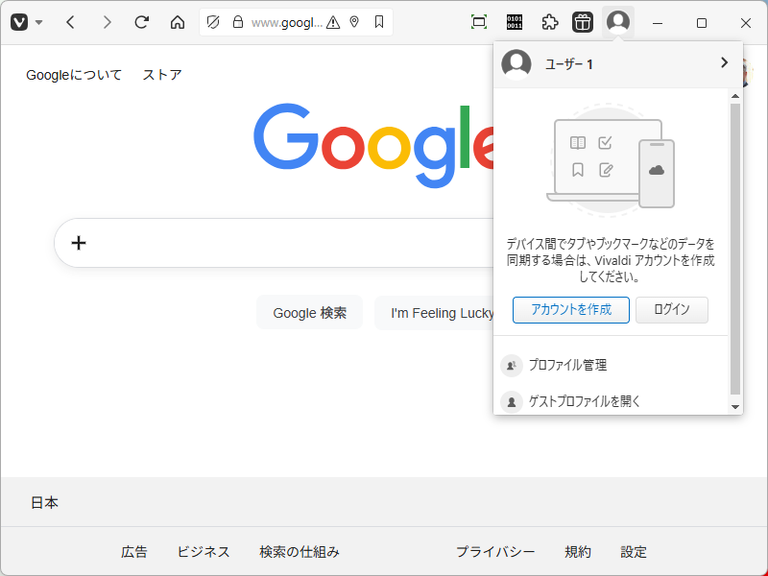Go to the home page
The width and height of the screenshot is (768, 576).
pos(178,22)
